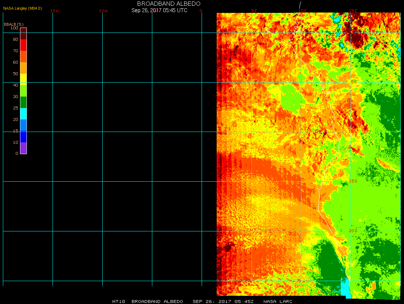Viewport: 404px width, 304px height.
Task: Click the legend value '10'
Action: coord(16,142)
